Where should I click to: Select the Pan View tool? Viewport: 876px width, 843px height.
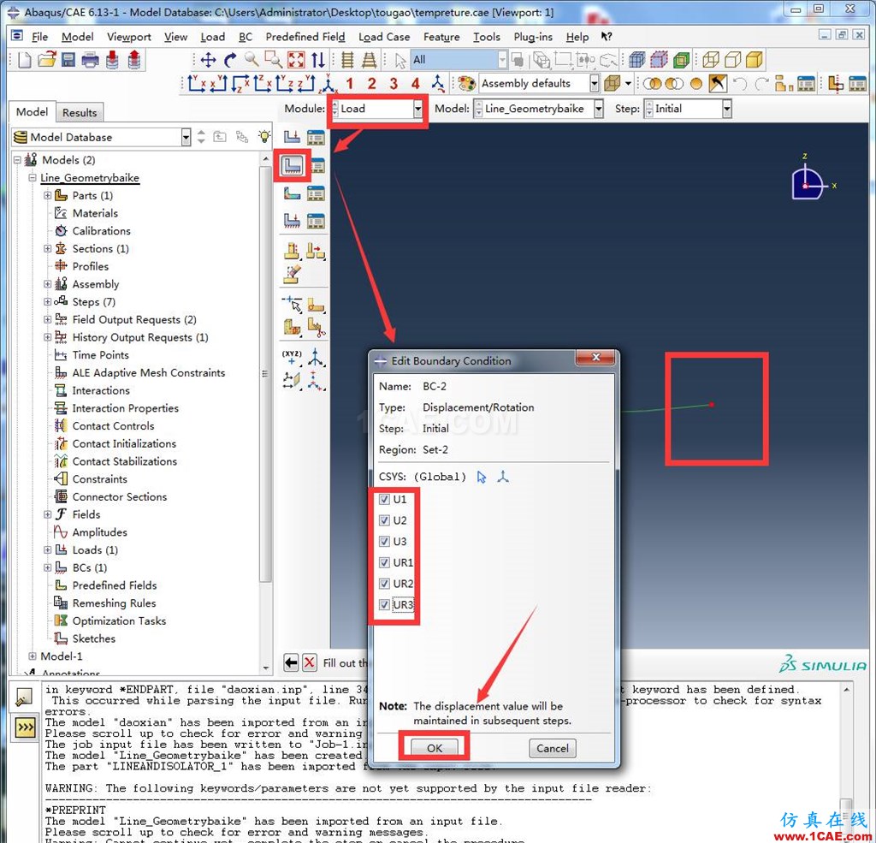[x=209, y=60]
